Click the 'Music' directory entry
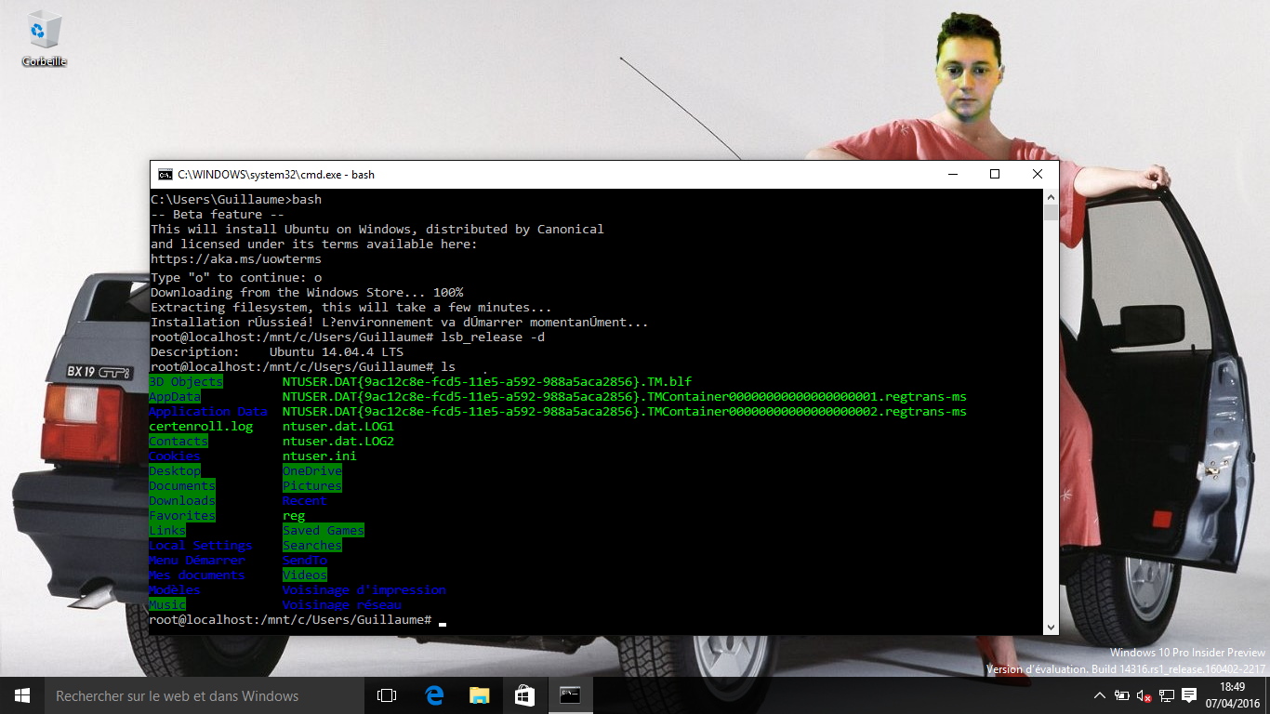 (x=167, y=605)
